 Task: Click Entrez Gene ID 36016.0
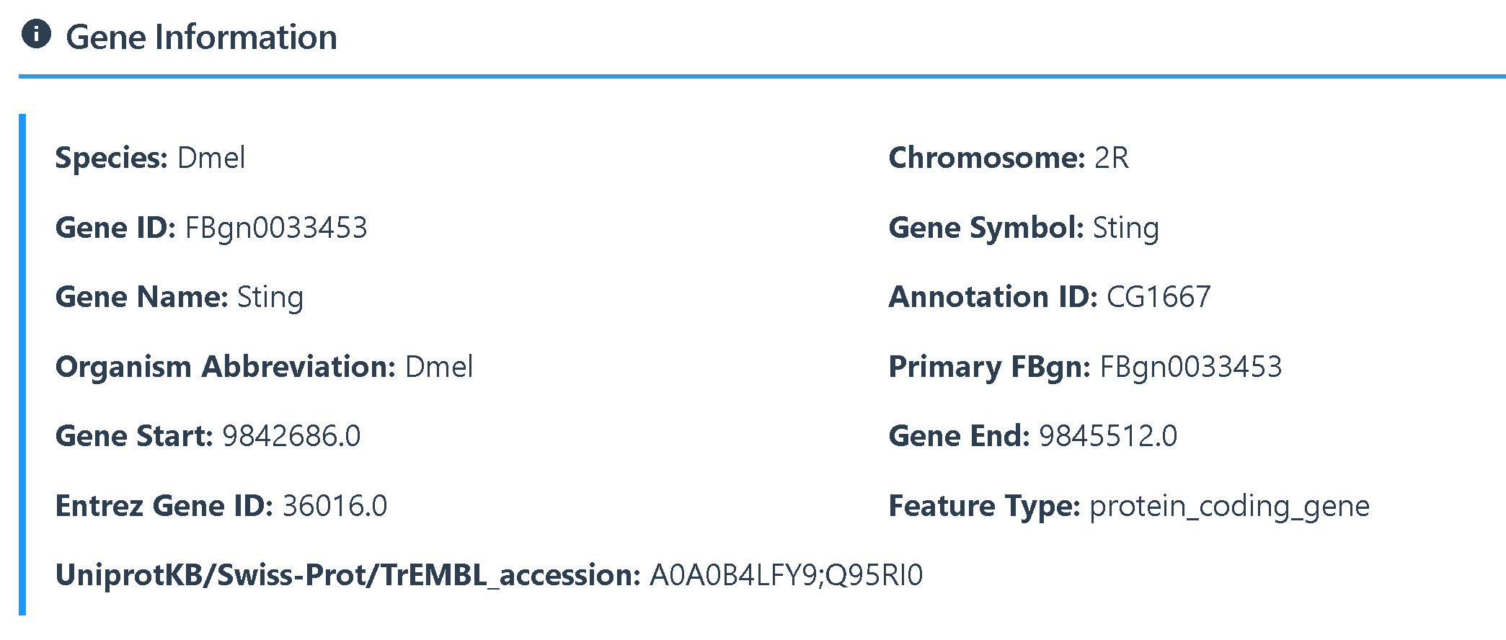click(x=335, y=506)
